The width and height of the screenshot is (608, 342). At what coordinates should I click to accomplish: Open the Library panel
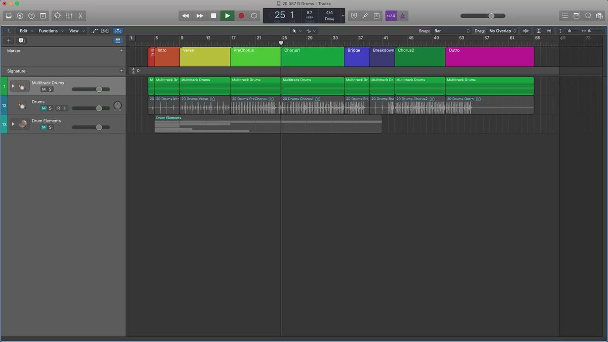click(9, 16)
